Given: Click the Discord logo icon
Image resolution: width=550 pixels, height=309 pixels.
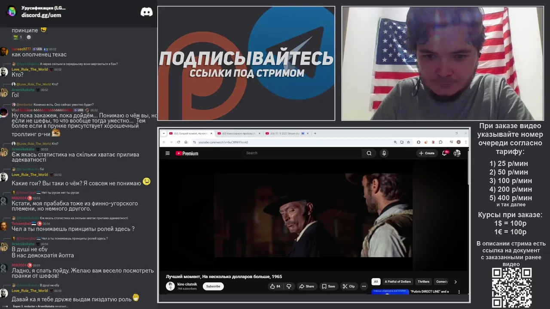Looking at the screenshot, I should click(x=147, y=12).
